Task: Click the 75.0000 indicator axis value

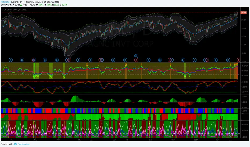Action: pos(244,66)
